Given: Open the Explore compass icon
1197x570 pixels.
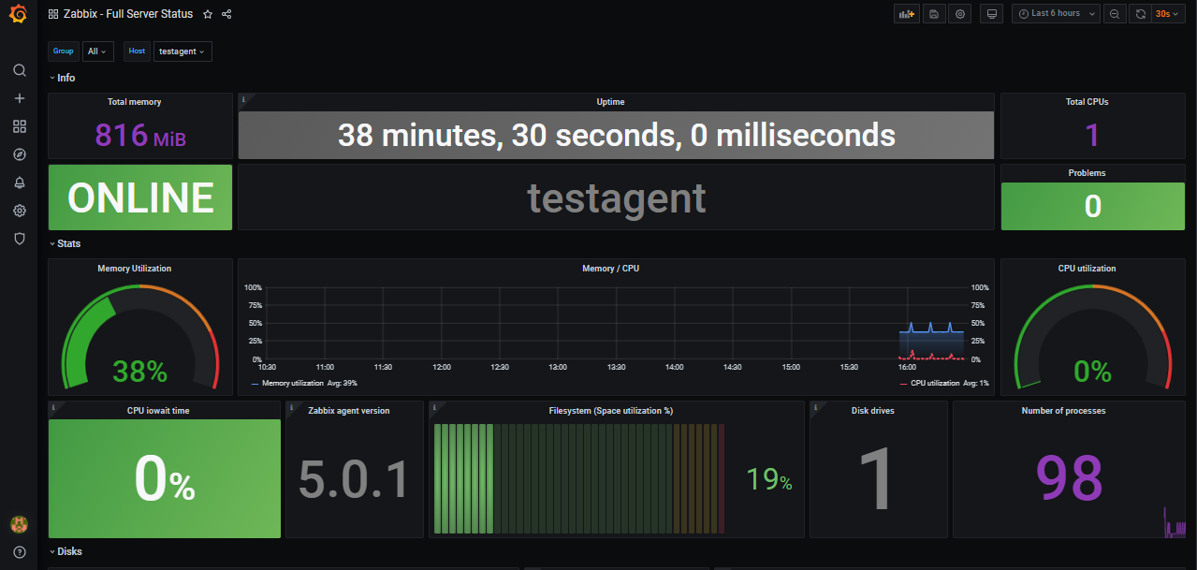Looking at the screenshot, I should point(20,154).
